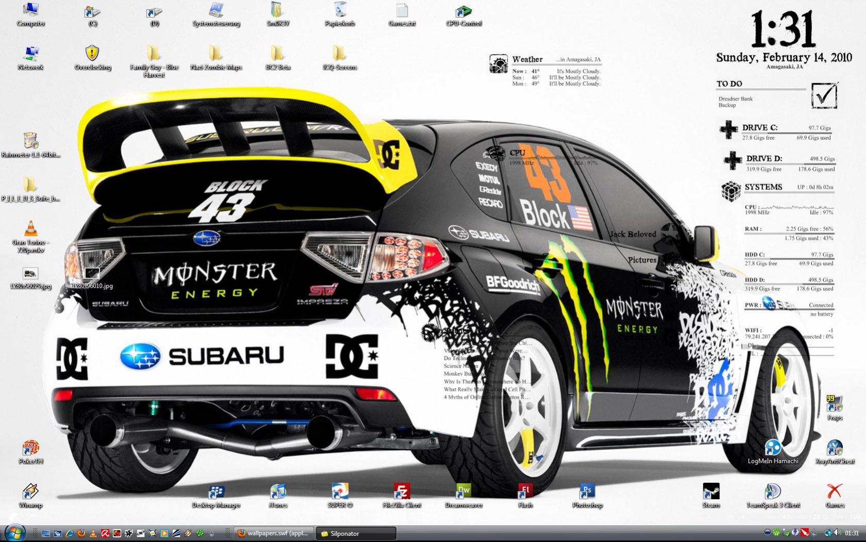Open the Papierkorb recycle bin
The image size is (866, 542).
coord(340,14)
